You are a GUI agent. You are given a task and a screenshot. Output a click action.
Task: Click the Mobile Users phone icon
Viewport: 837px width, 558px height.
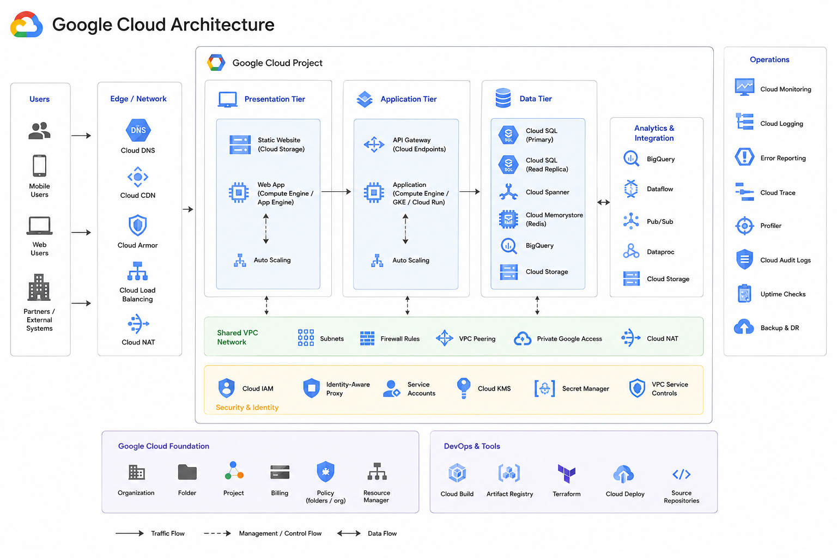(x=39, y=166)
